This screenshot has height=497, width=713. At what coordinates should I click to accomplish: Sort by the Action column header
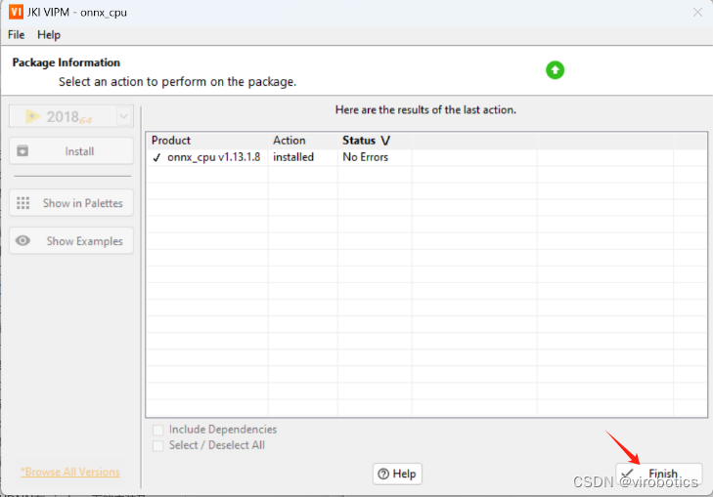303,141
